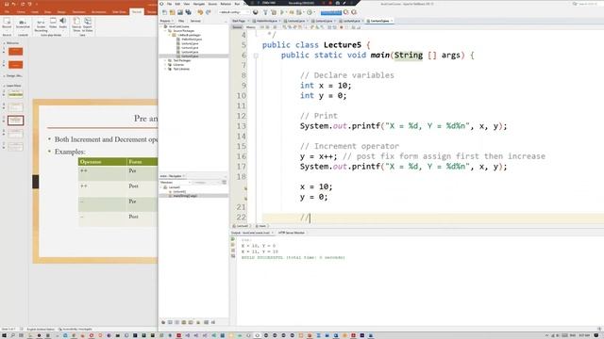Click New Project icon in NetBeans toolbar

(172, 12)
